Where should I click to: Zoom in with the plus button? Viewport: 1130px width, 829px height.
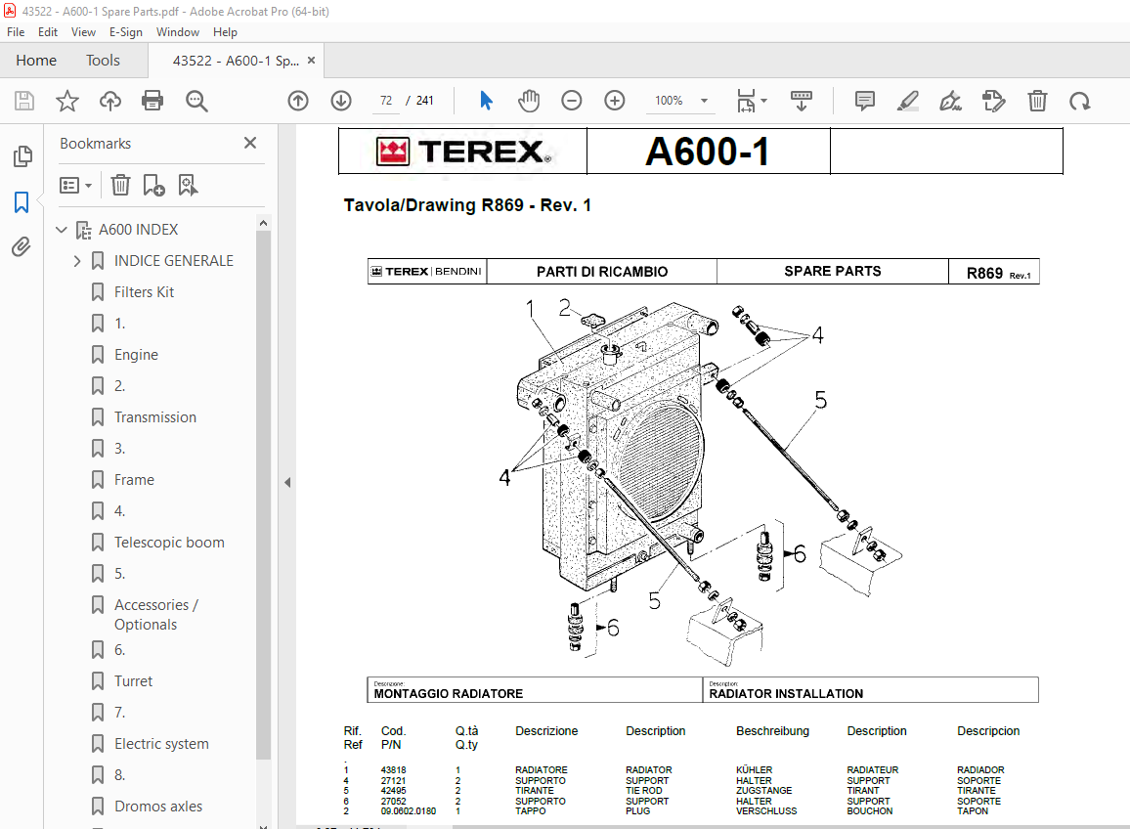coord(615,101)
